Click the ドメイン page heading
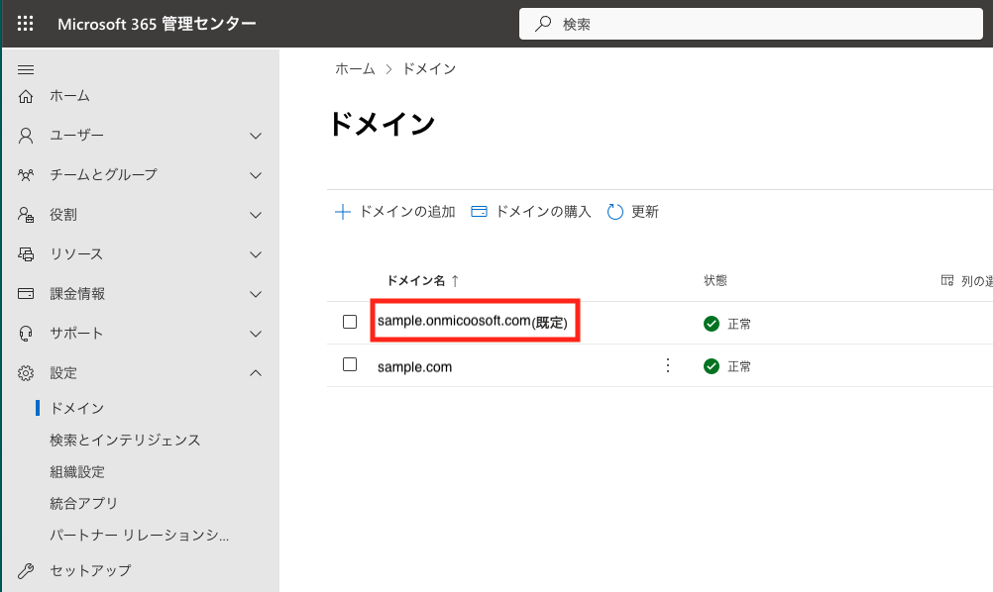The image size is (993, 592). (x=382, y=124)
